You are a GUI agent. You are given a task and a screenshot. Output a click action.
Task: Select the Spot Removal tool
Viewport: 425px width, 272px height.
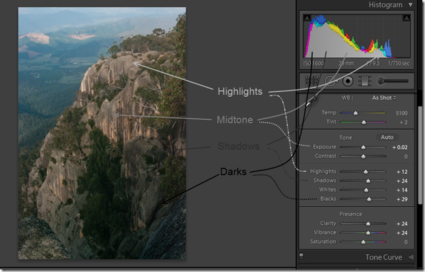[x=331, y=81]
